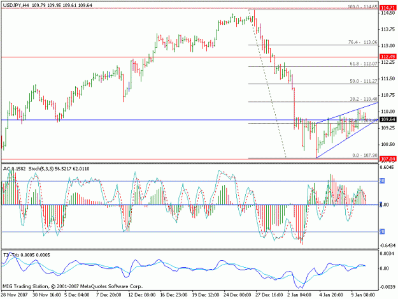The width and height of the screenshot is (398, 299).
Task: Click the 2 Jan 04:00 date label
Action: 299,295
